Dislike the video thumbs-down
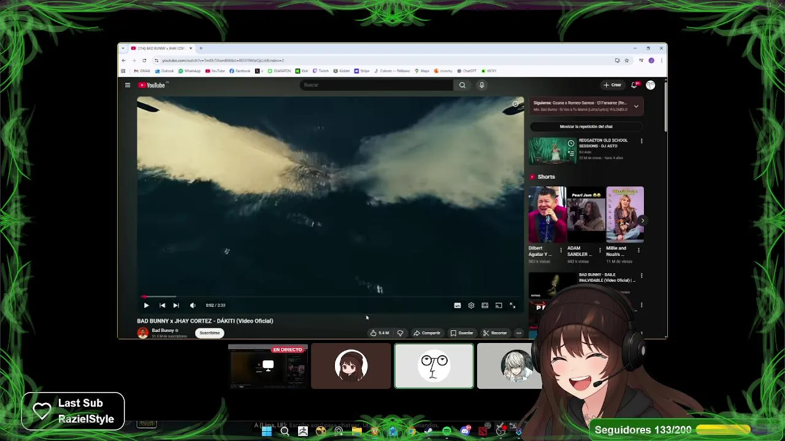Image resolution: width=785 pixels, height=441 pixels. point(400,333)
